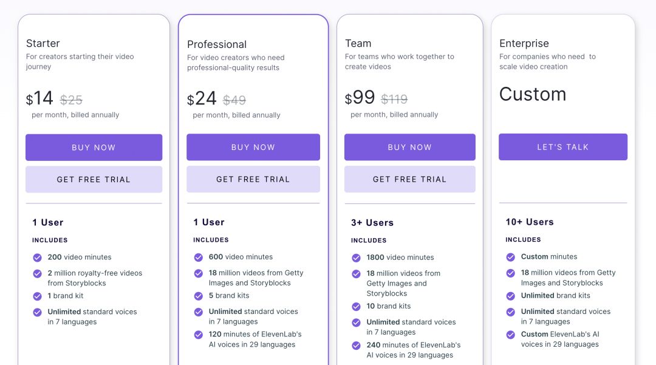Click checkmark beside Custom ElevenLab's AI voices
Screen dimensions: 656x365
(510, 335)
